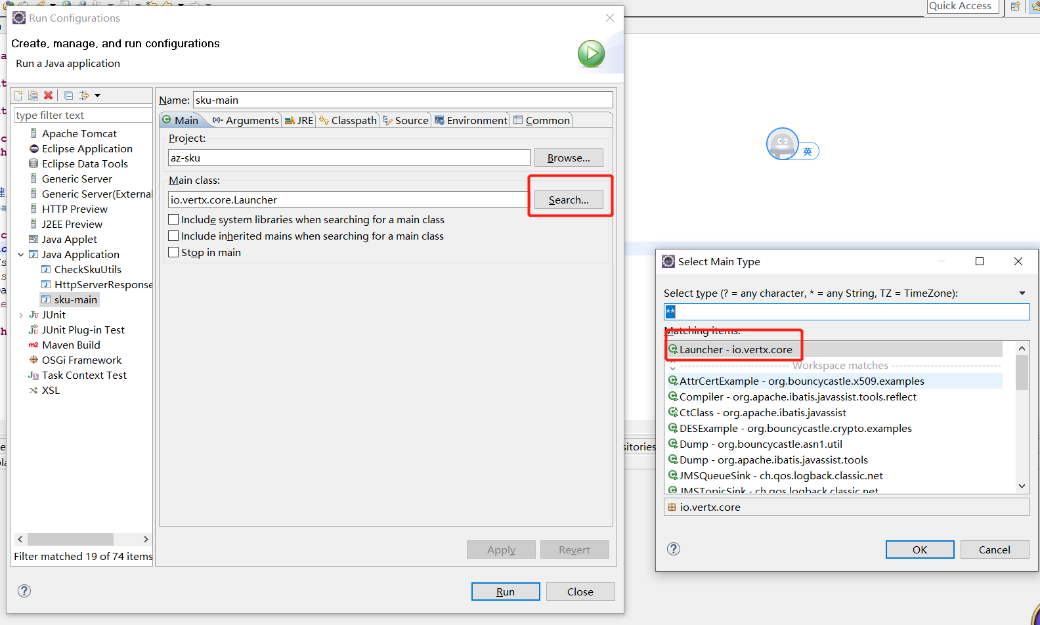Switch to the Arguments tab
This screenshot has height=625, width=1040.
click(x=246, y=120)
